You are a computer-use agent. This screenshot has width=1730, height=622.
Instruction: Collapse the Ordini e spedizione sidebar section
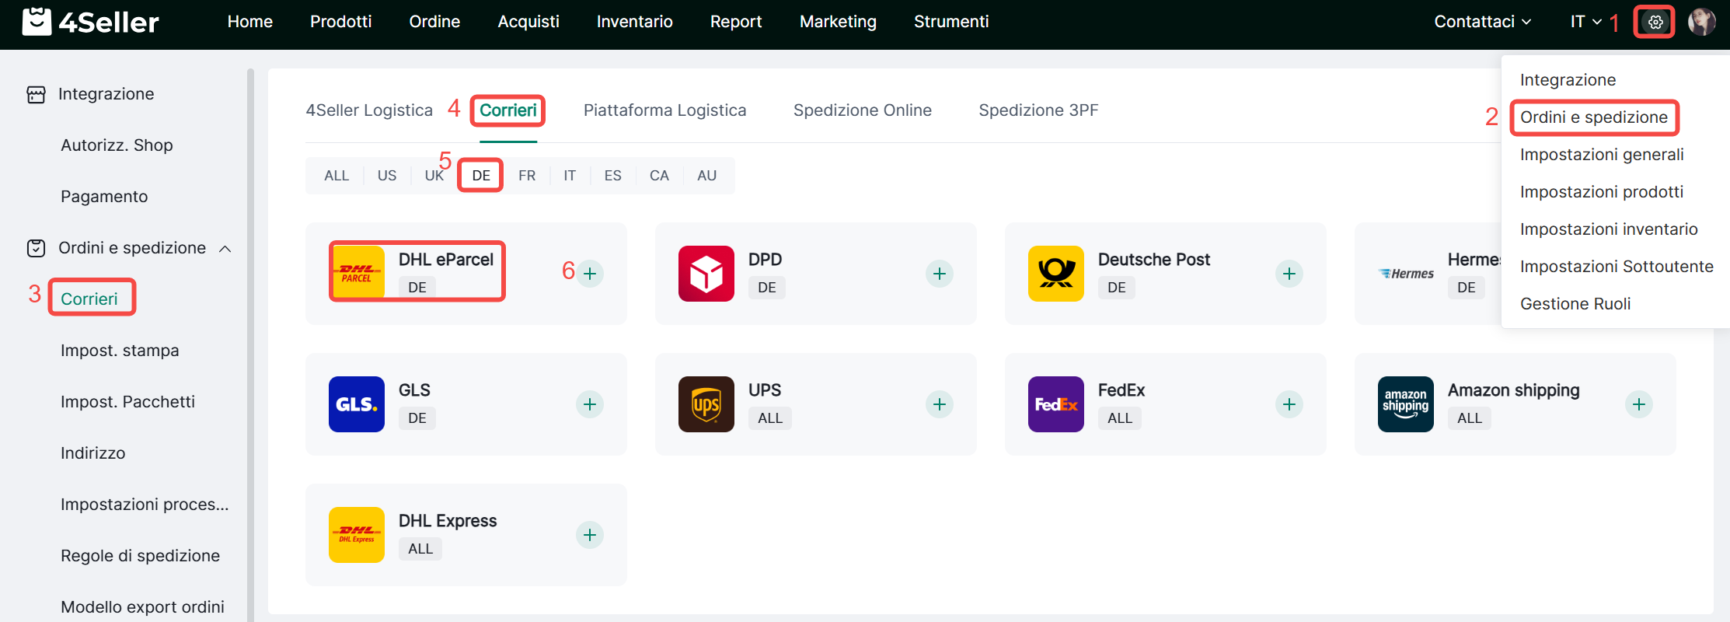(225, 249)
